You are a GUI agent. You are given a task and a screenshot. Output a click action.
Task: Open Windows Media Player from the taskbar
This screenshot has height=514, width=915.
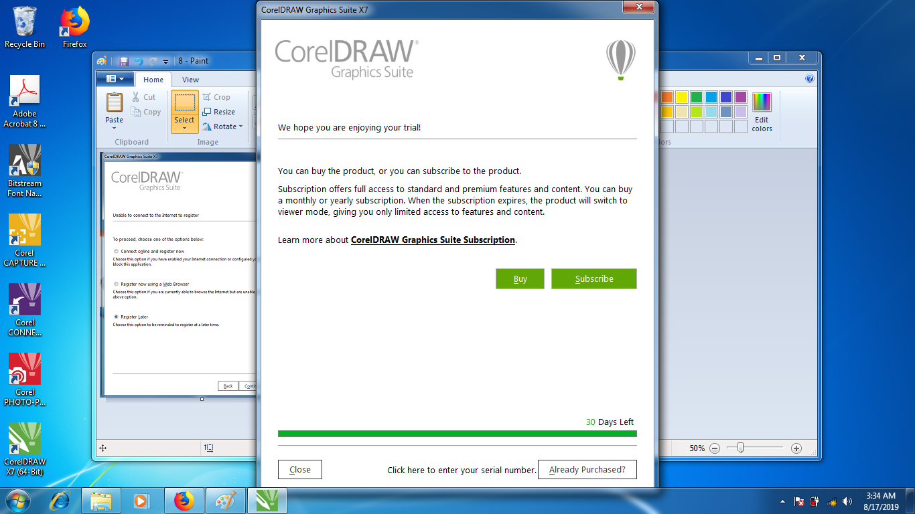141,501
